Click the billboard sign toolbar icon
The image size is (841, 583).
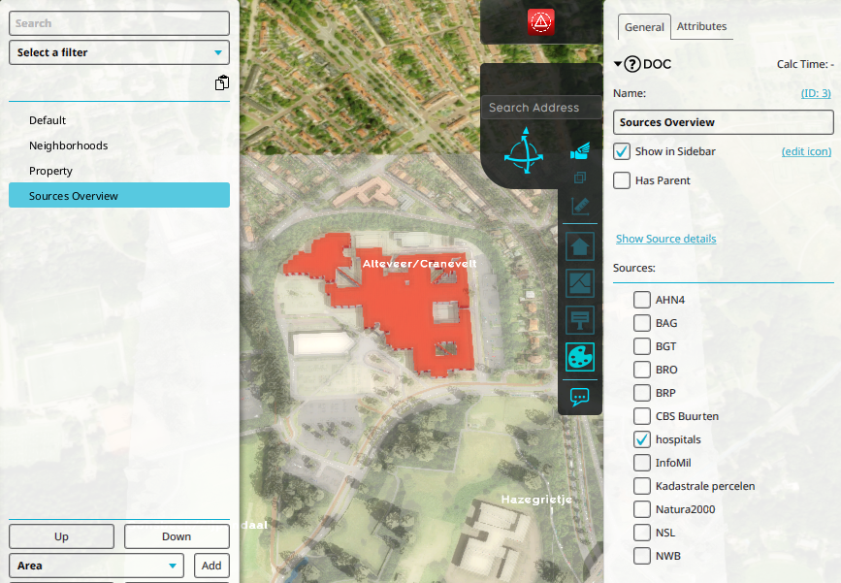click(x=580, y=319)
